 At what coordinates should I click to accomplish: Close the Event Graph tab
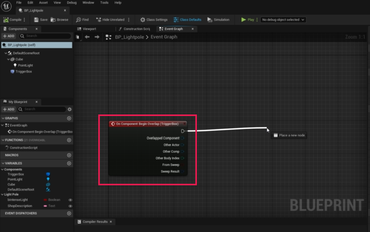[x=193, y=29]
